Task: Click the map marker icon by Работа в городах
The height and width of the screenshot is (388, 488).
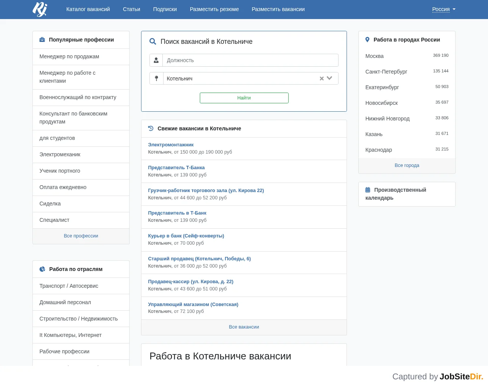Action: pos(368,40)
